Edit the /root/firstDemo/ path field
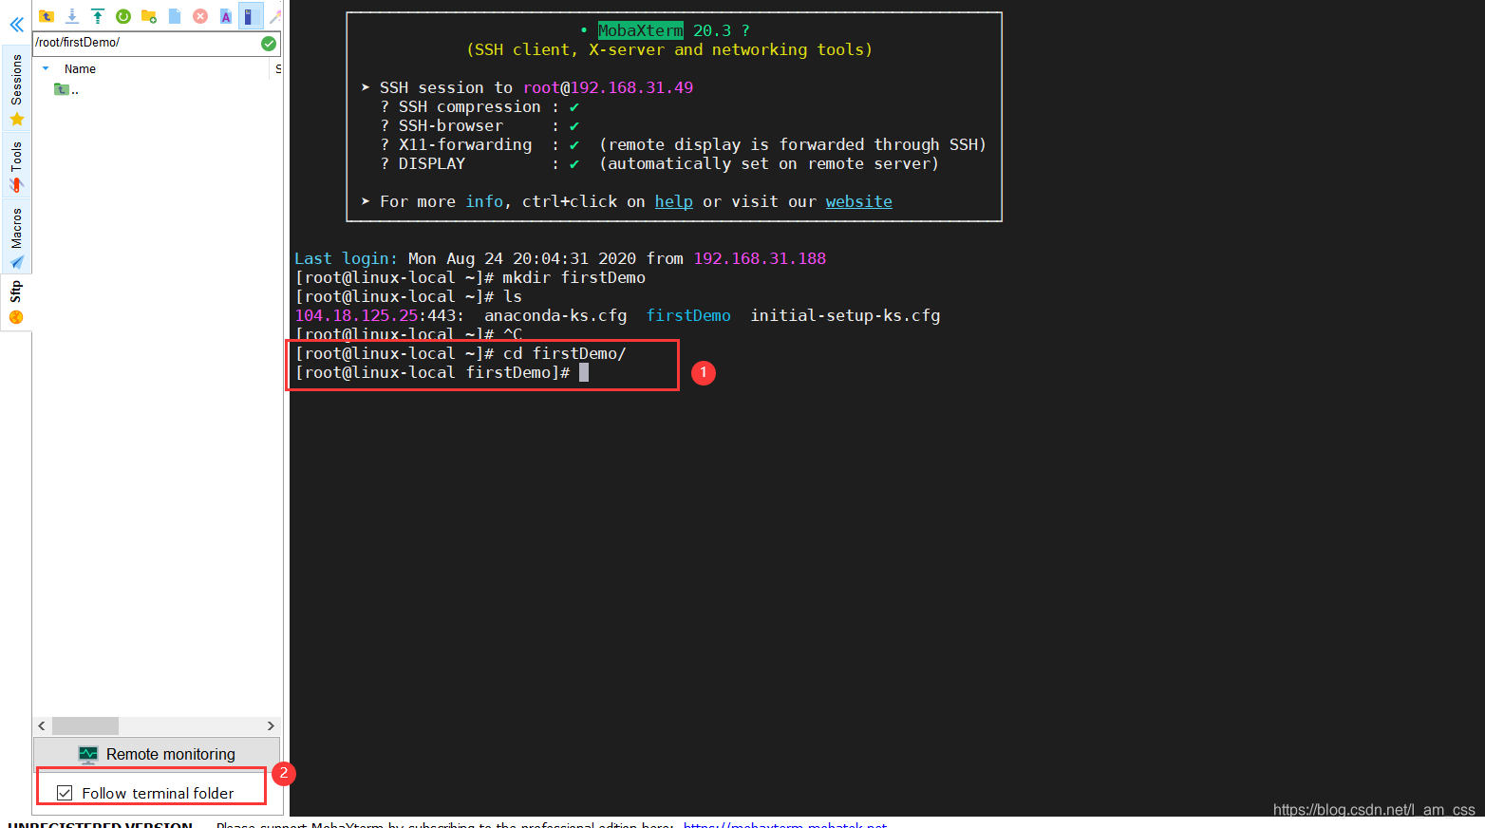 (x=146, y=43)
